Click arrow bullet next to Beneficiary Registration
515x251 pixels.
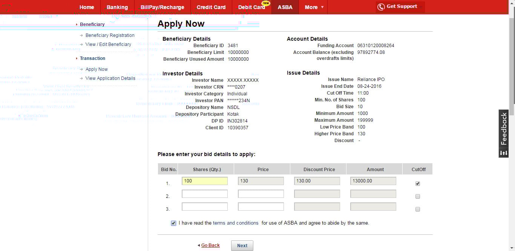click(x=81, y=35)
